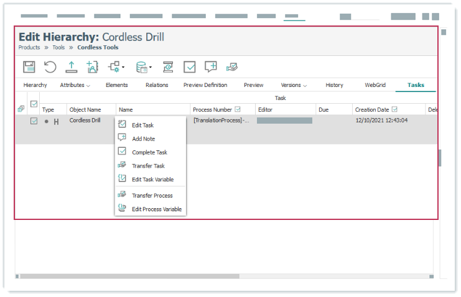
Task: Click the Undo arrow icon
Action: tap(50, 66)
